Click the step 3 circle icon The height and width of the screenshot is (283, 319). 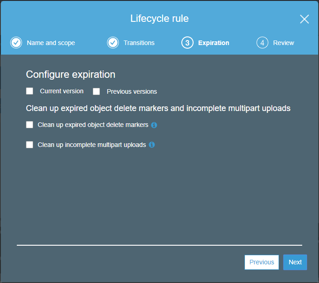click(x=187, y=43)
